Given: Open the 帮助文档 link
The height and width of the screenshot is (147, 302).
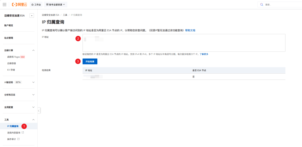Looking at the screenshot, I should 190,30.
